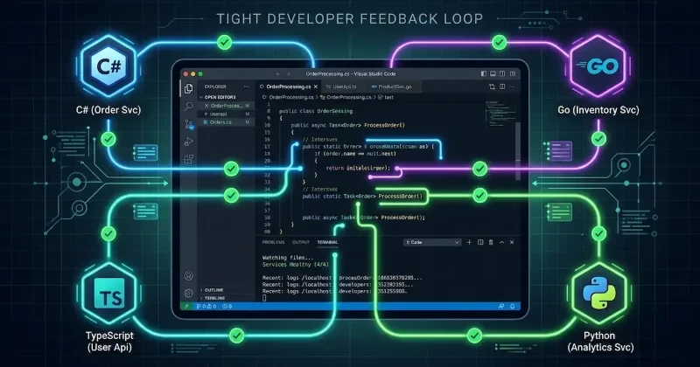This screenshot has width=700, height=367.
Task: Maximize panel with up chevron
Action: tap(501, 242)
